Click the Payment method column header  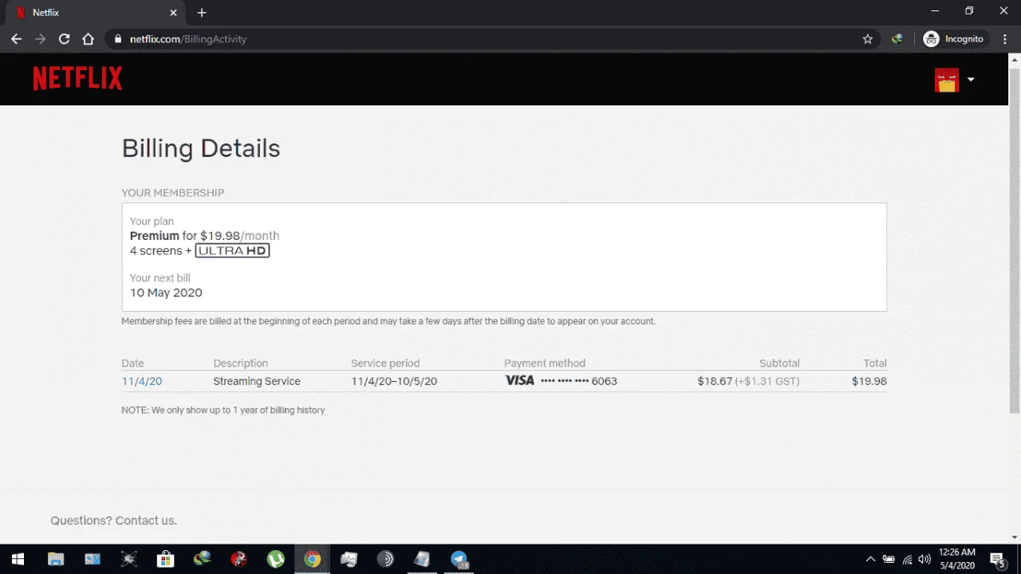pos(545,363)
